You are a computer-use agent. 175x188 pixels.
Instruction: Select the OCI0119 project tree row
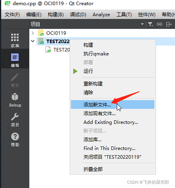tap(102, 33)
